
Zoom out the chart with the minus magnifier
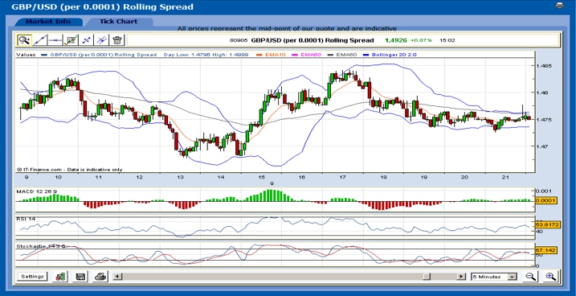[530, 277]
